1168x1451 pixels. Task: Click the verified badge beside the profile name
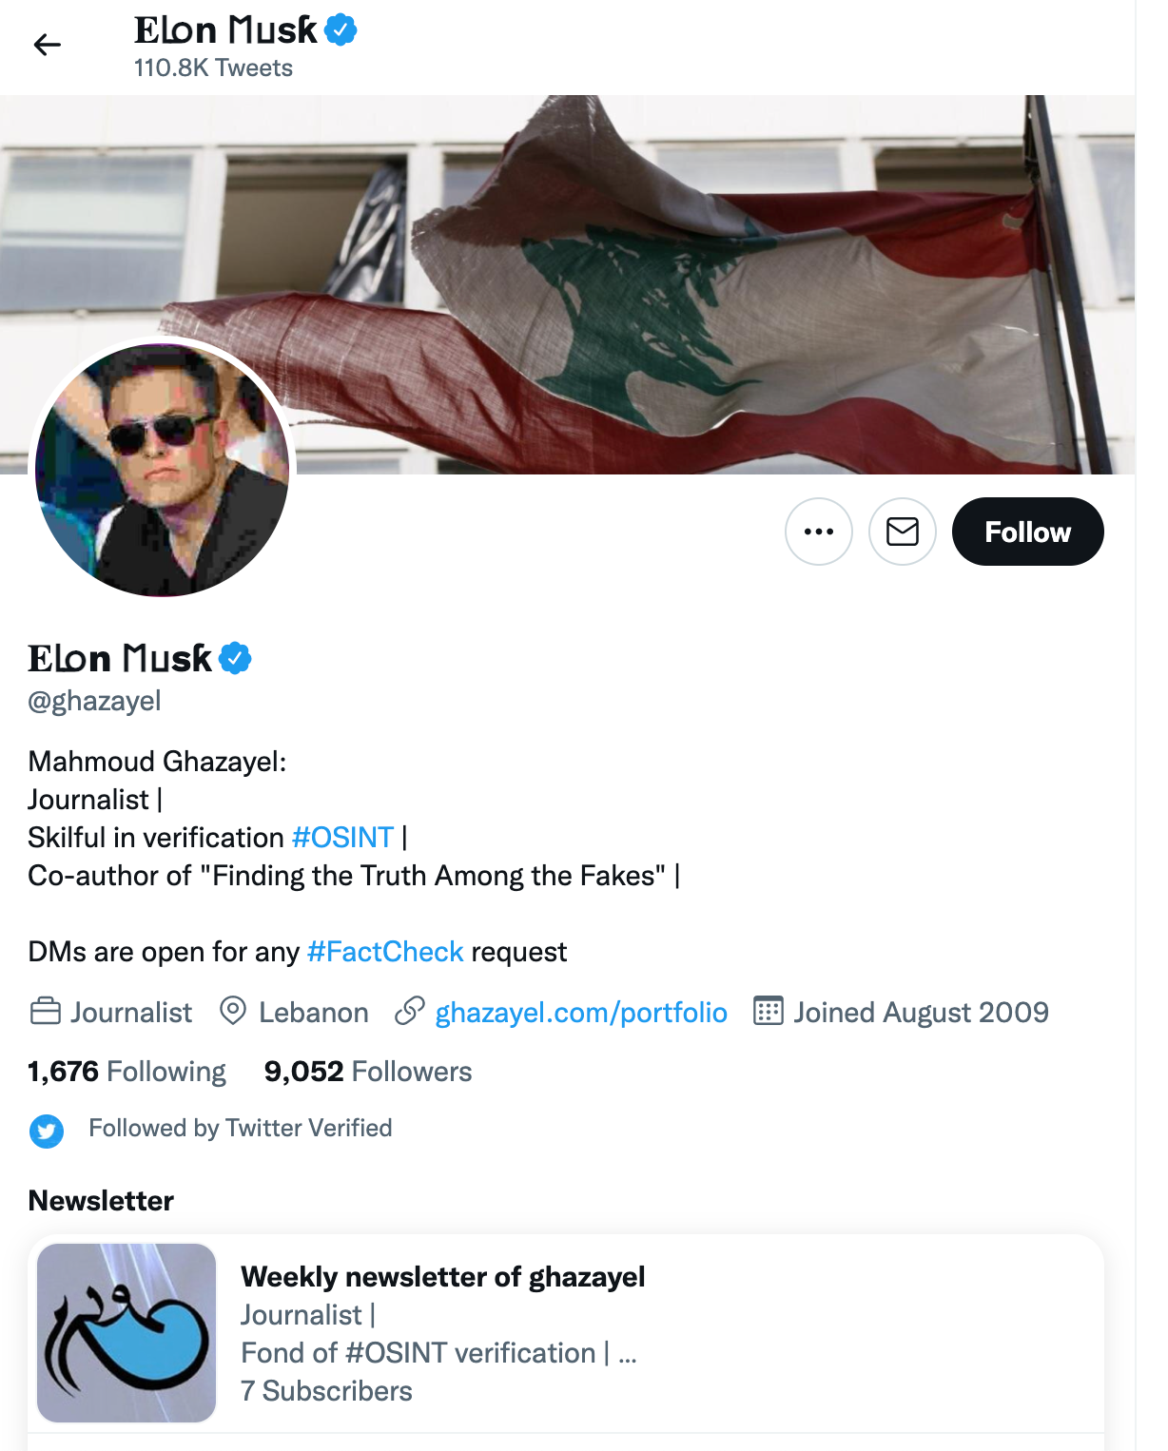click(235, 658)
